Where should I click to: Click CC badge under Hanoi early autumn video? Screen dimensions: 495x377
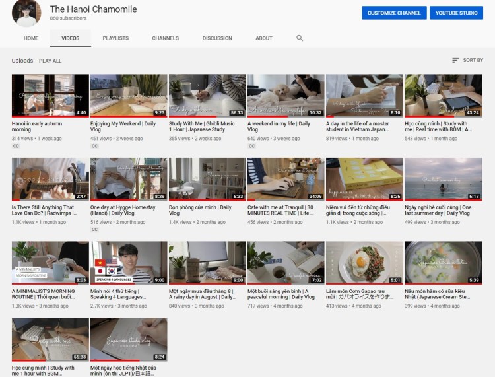[16, 146]
